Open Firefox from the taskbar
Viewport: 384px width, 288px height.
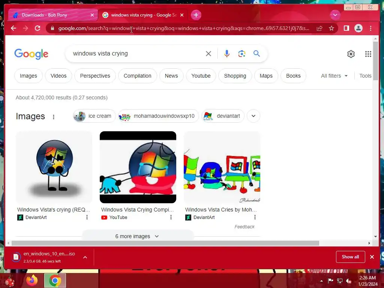click(x=32, y=280)
